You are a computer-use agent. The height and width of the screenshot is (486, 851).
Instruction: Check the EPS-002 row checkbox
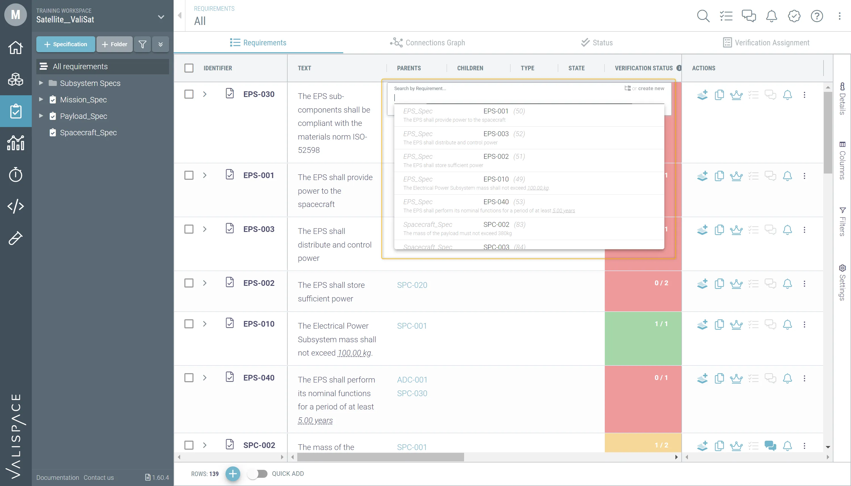(189, 283)
